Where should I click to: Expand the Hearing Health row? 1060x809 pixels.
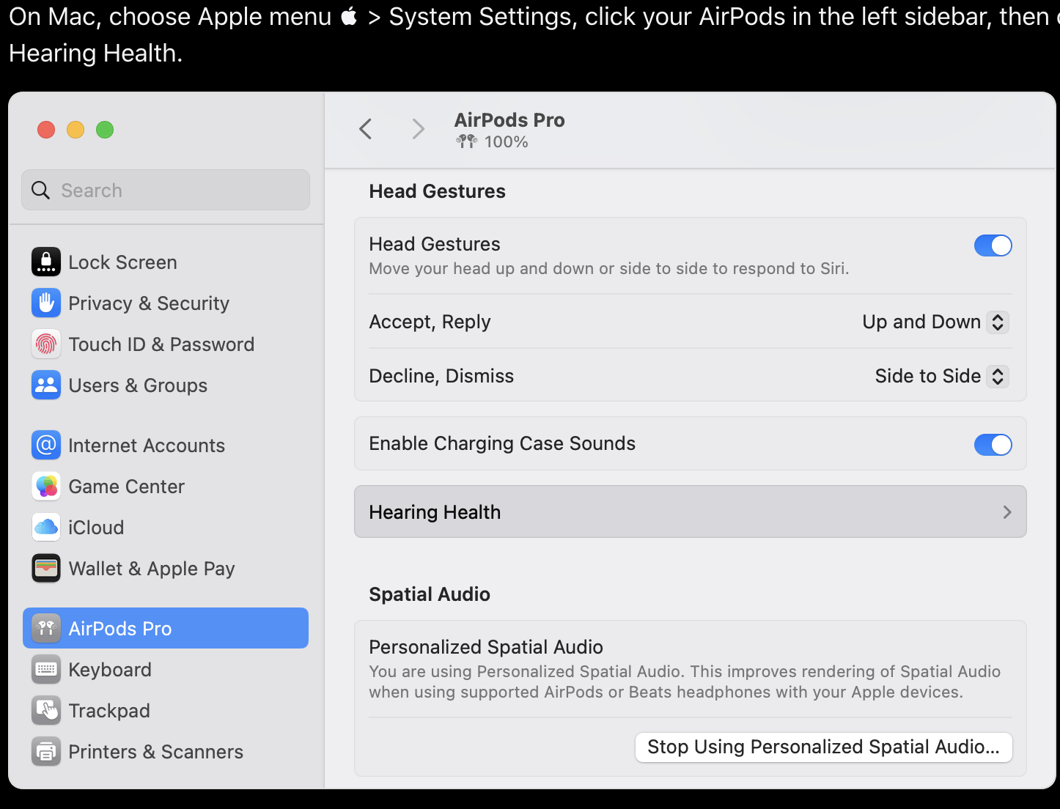point(690,512)
